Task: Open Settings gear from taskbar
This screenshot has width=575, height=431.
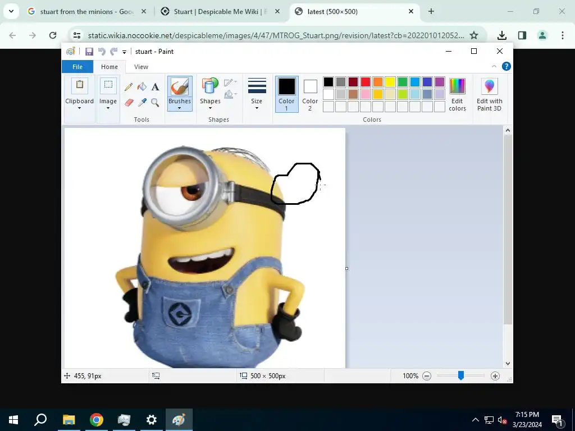Action: tap(151, 420)
